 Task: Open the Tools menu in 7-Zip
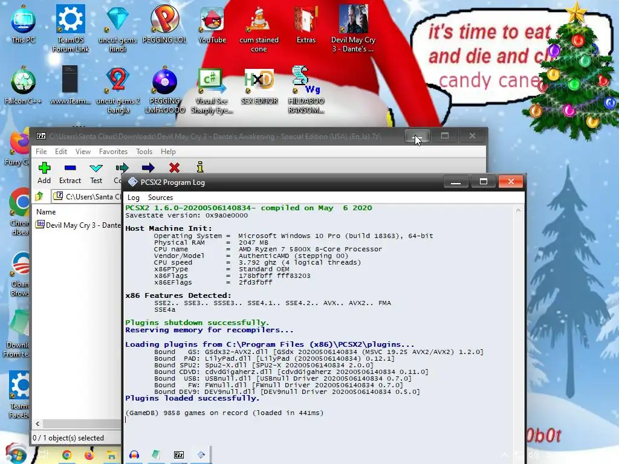tap(144, 152)
